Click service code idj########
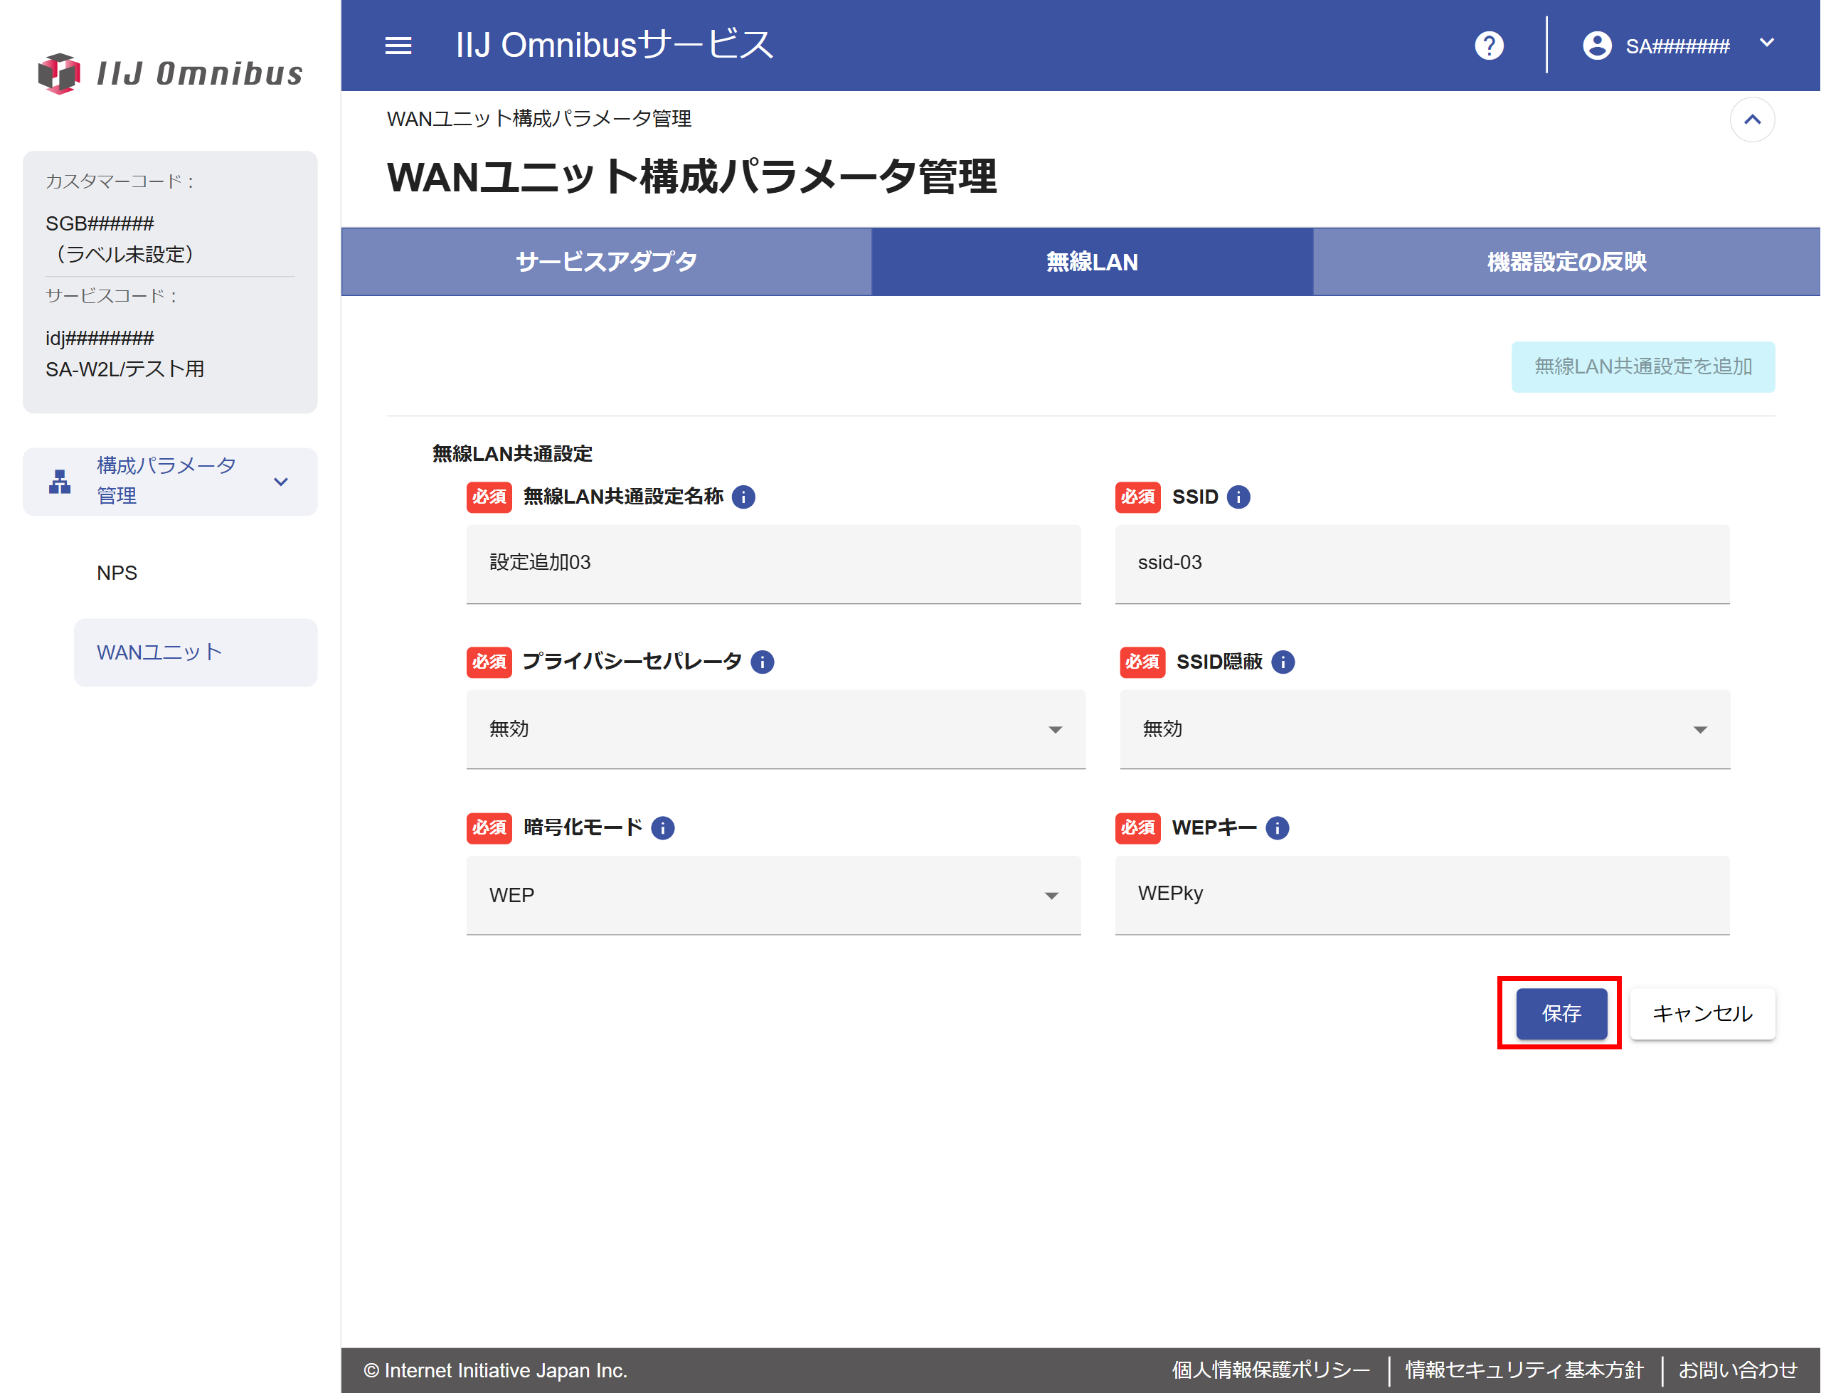The height and width of the screenshot is (1393, 1821). coord(100,339)
